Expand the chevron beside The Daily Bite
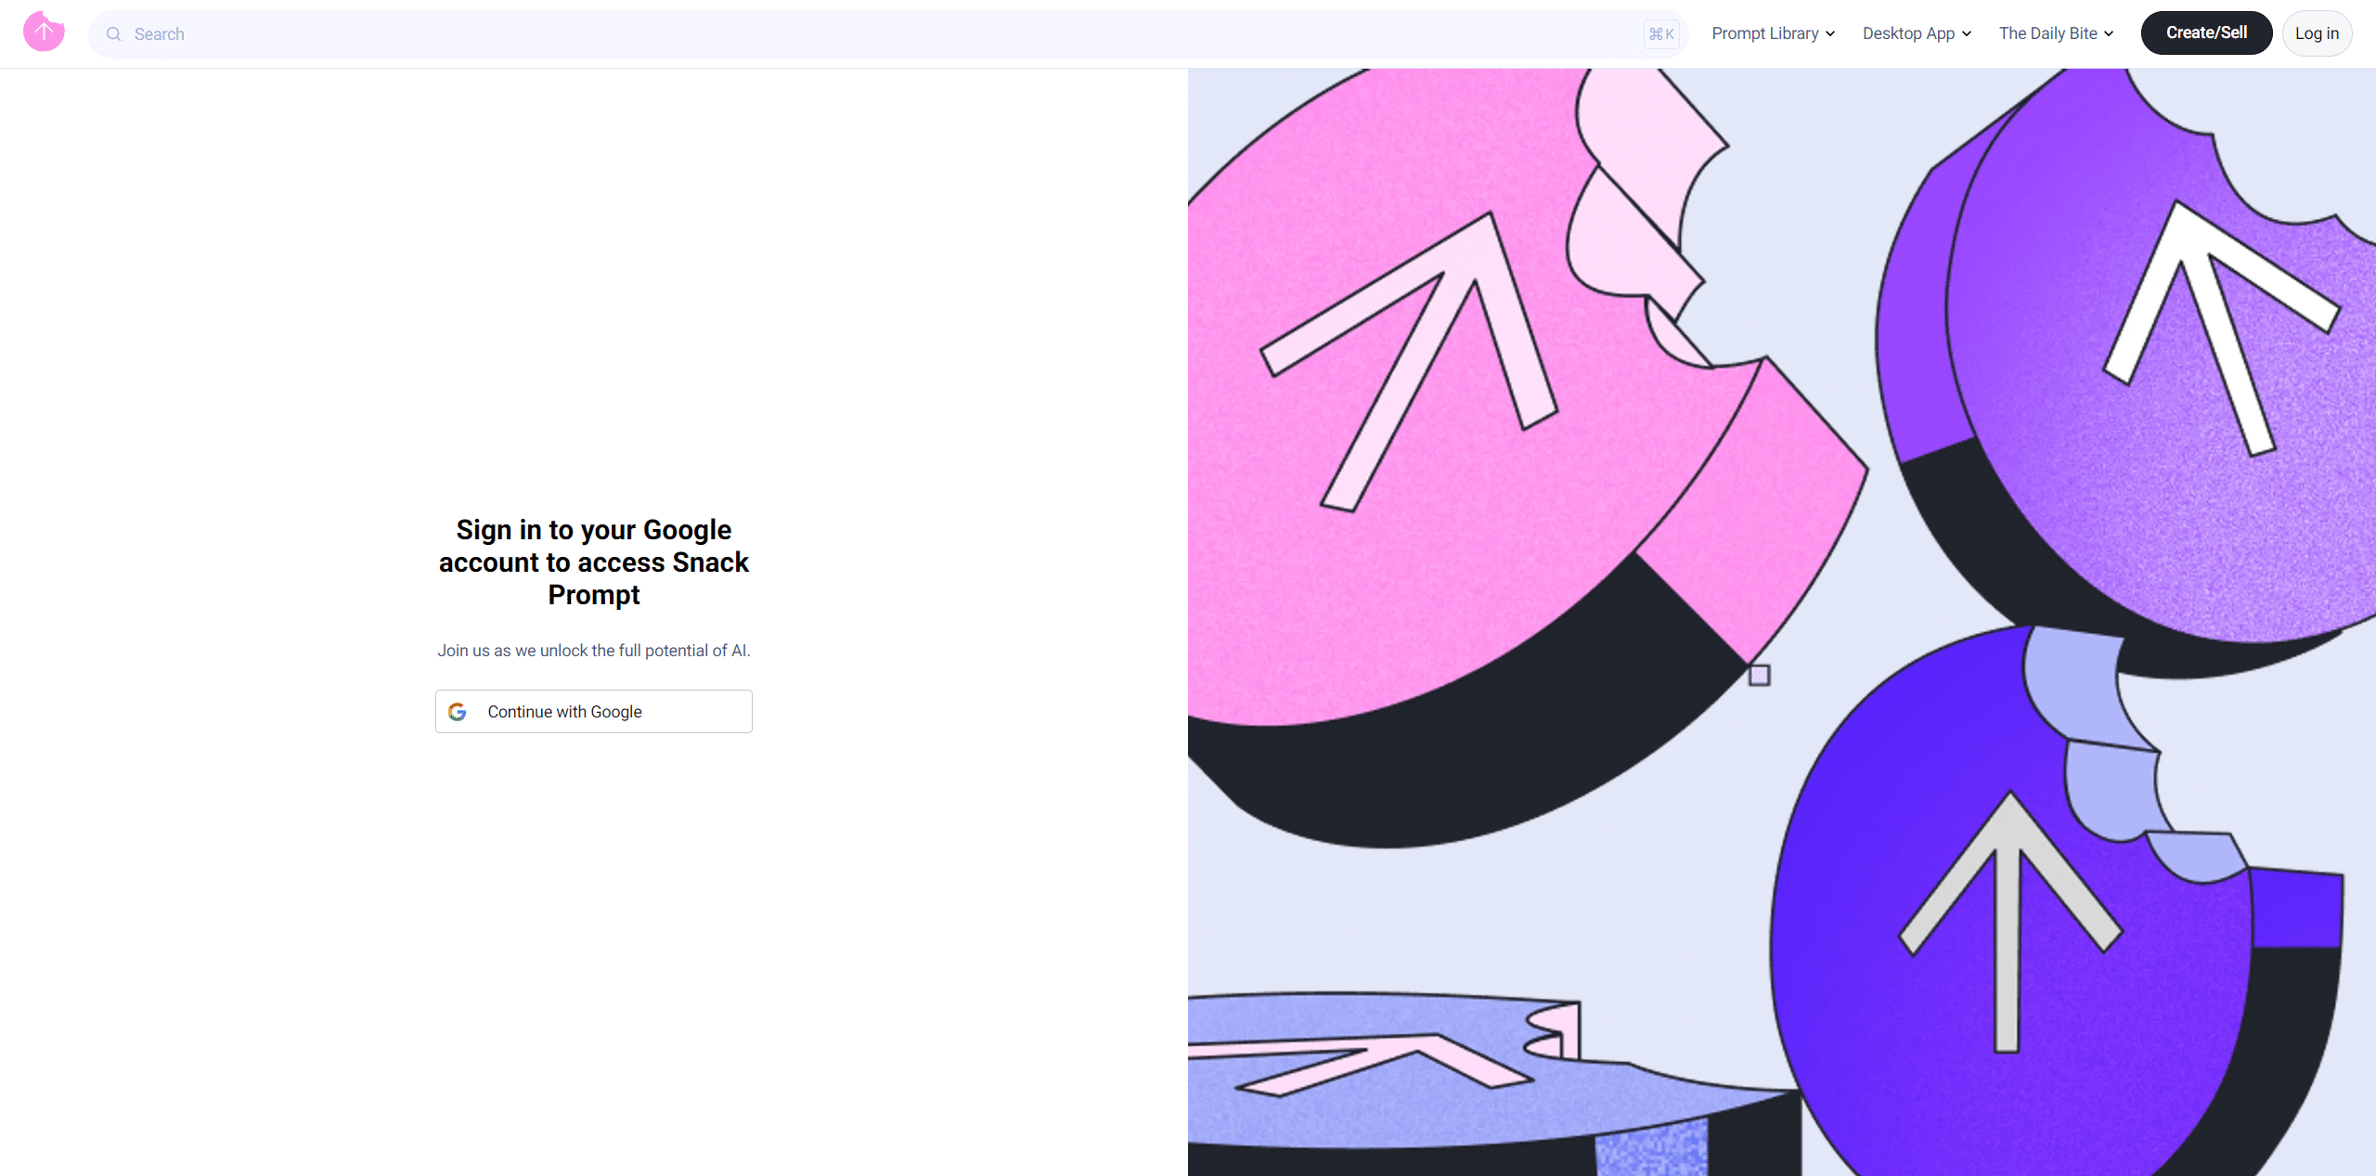This screenshot has width=2376, height=1176. (x=2109, y=34)
